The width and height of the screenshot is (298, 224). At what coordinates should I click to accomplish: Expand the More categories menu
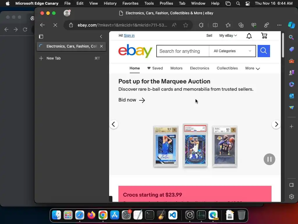[252, 68]
